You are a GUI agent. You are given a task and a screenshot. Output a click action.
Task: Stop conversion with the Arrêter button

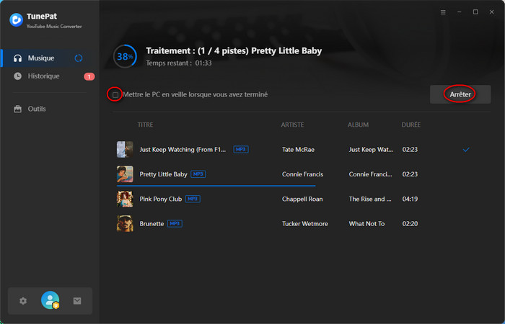460,94
